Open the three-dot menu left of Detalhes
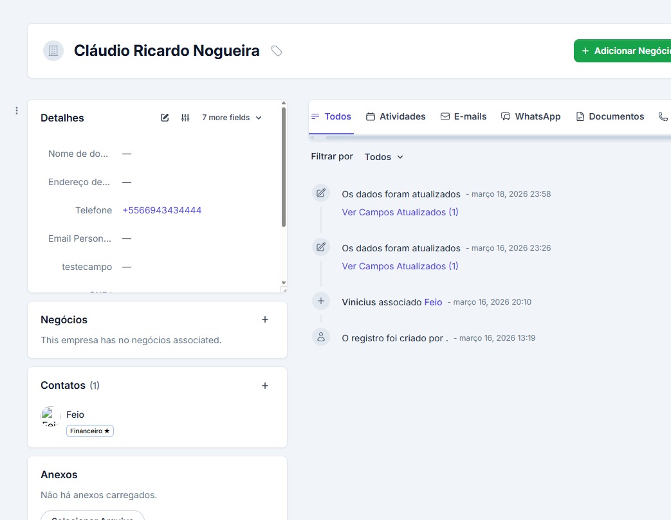The width and height of the screenshot is (671, 520). tap(17, 111)
